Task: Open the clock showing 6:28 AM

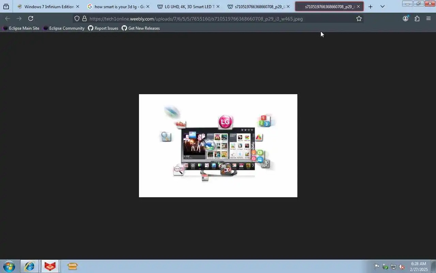Action: click(x=418, y=267)
